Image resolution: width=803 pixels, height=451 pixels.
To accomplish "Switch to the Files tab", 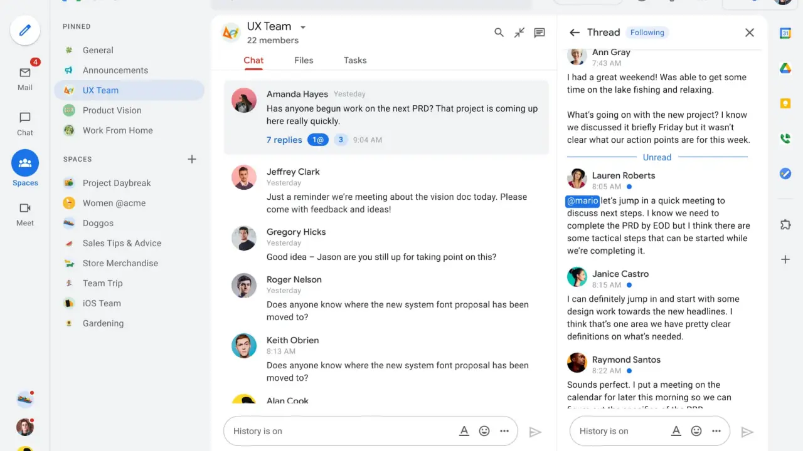I will point(304,60).
